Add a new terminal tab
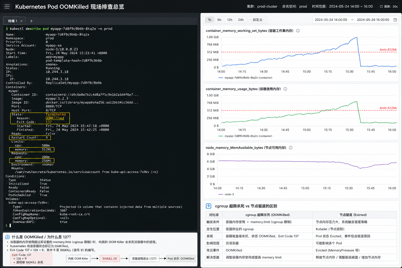This screenshot has width=402, height=268. coord(31,21)
